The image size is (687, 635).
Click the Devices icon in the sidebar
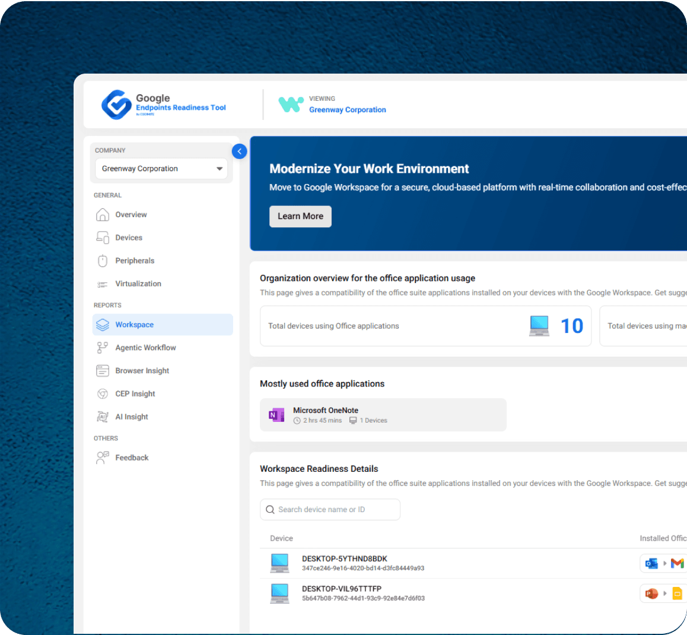point(102,237)
